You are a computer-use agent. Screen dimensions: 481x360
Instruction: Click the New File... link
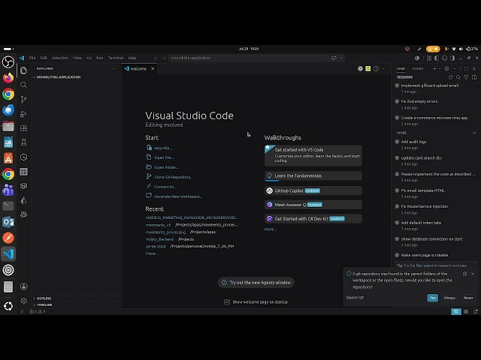(162, 148)
